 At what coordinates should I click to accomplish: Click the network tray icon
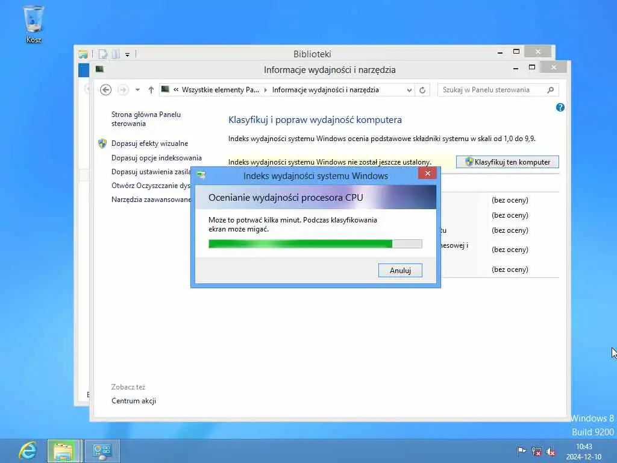point(536,451)
